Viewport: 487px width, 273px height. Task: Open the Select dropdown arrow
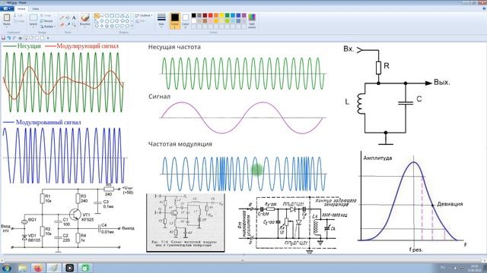click(33, 27)
